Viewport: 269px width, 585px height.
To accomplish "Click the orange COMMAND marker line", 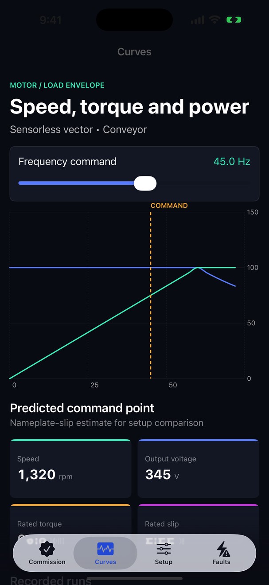I will 151,295.
